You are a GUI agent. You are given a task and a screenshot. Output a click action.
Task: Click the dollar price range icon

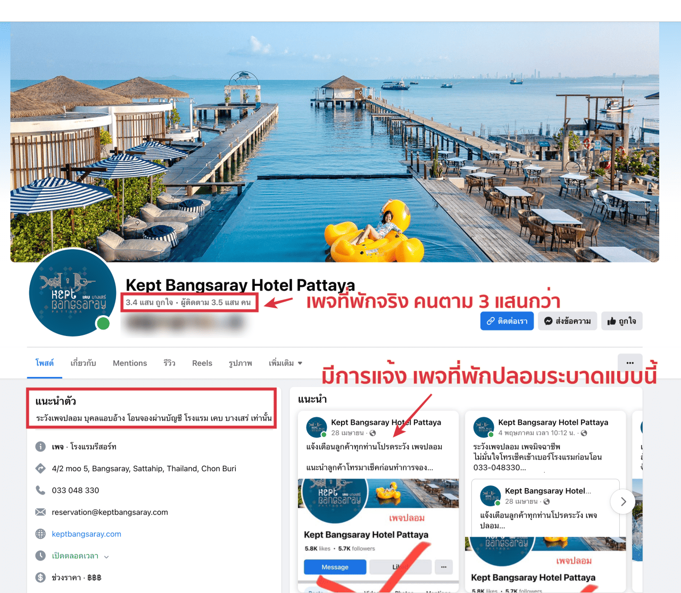[40, 578]
